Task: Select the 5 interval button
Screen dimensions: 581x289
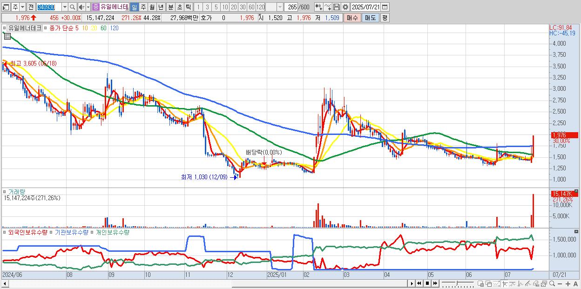Action: [216, 7]
